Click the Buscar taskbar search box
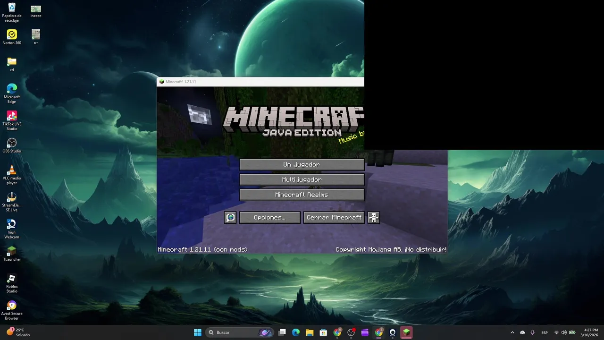 coord(239,332)
